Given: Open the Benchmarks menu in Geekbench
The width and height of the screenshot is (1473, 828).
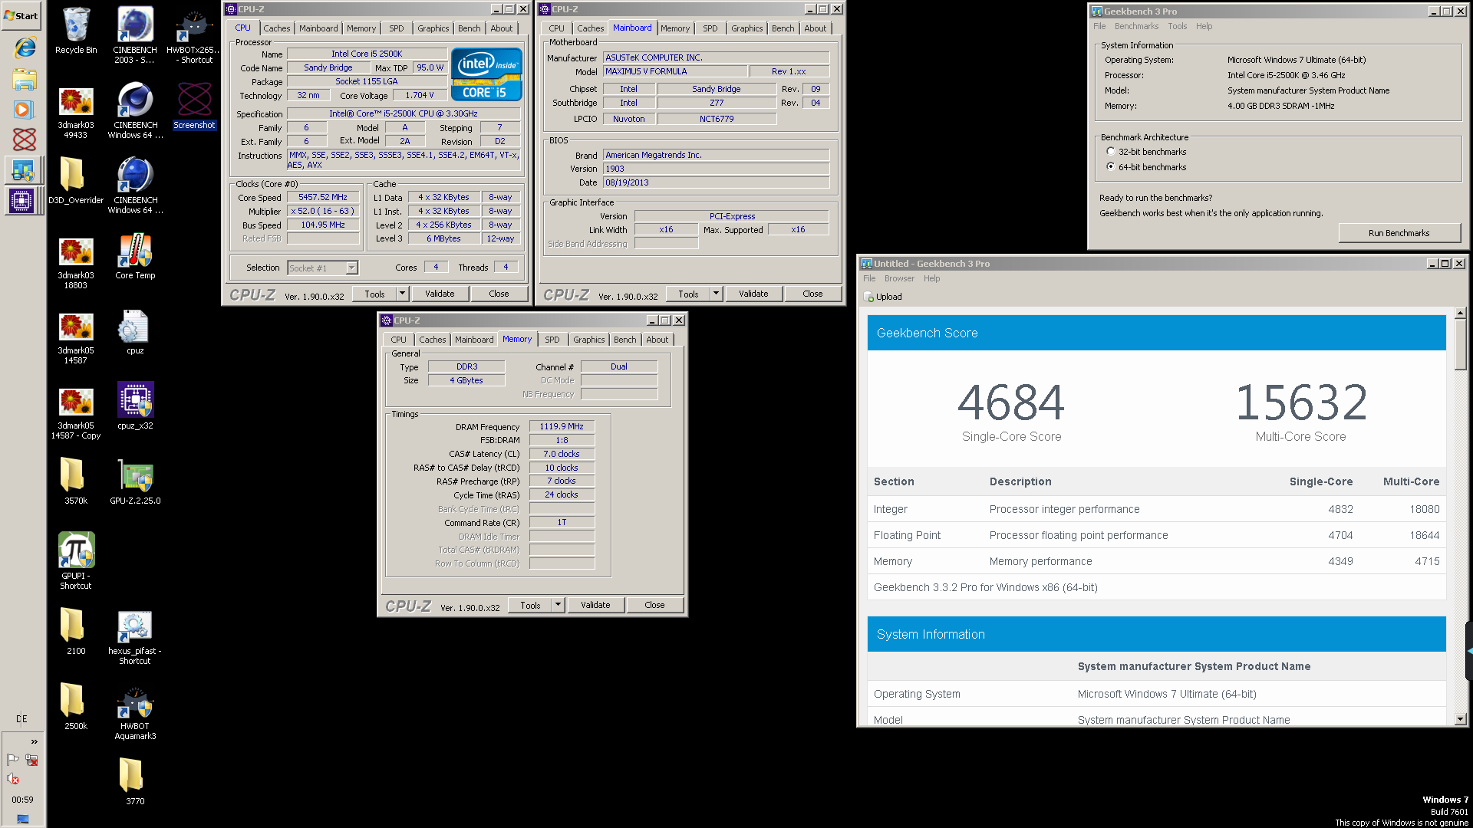Looking at the screenshot, I should click(x=1136, y=26).
